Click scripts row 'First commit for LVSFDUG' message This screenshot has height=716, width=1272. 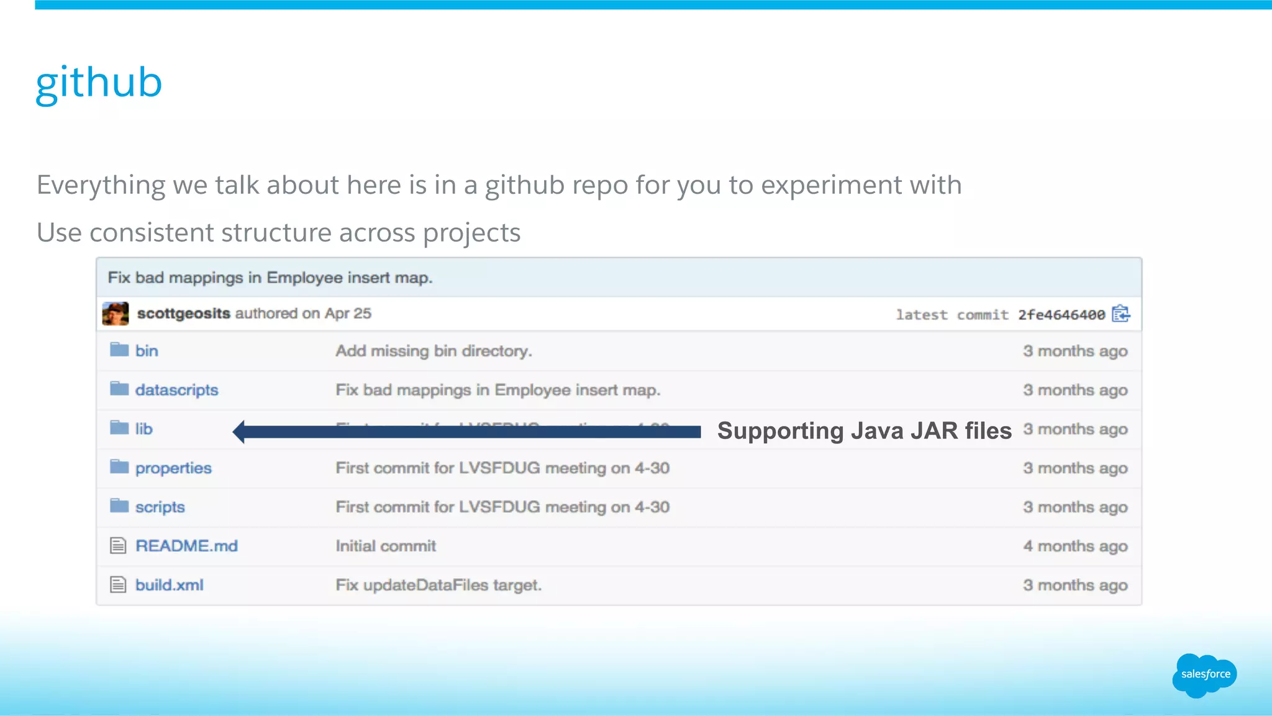pyautogui.click(x=502, y=507)
